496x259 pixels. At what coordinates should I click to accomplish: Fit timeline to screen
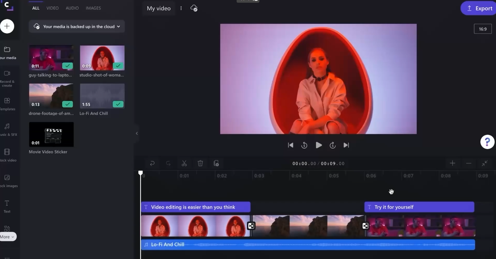point(485,163)
